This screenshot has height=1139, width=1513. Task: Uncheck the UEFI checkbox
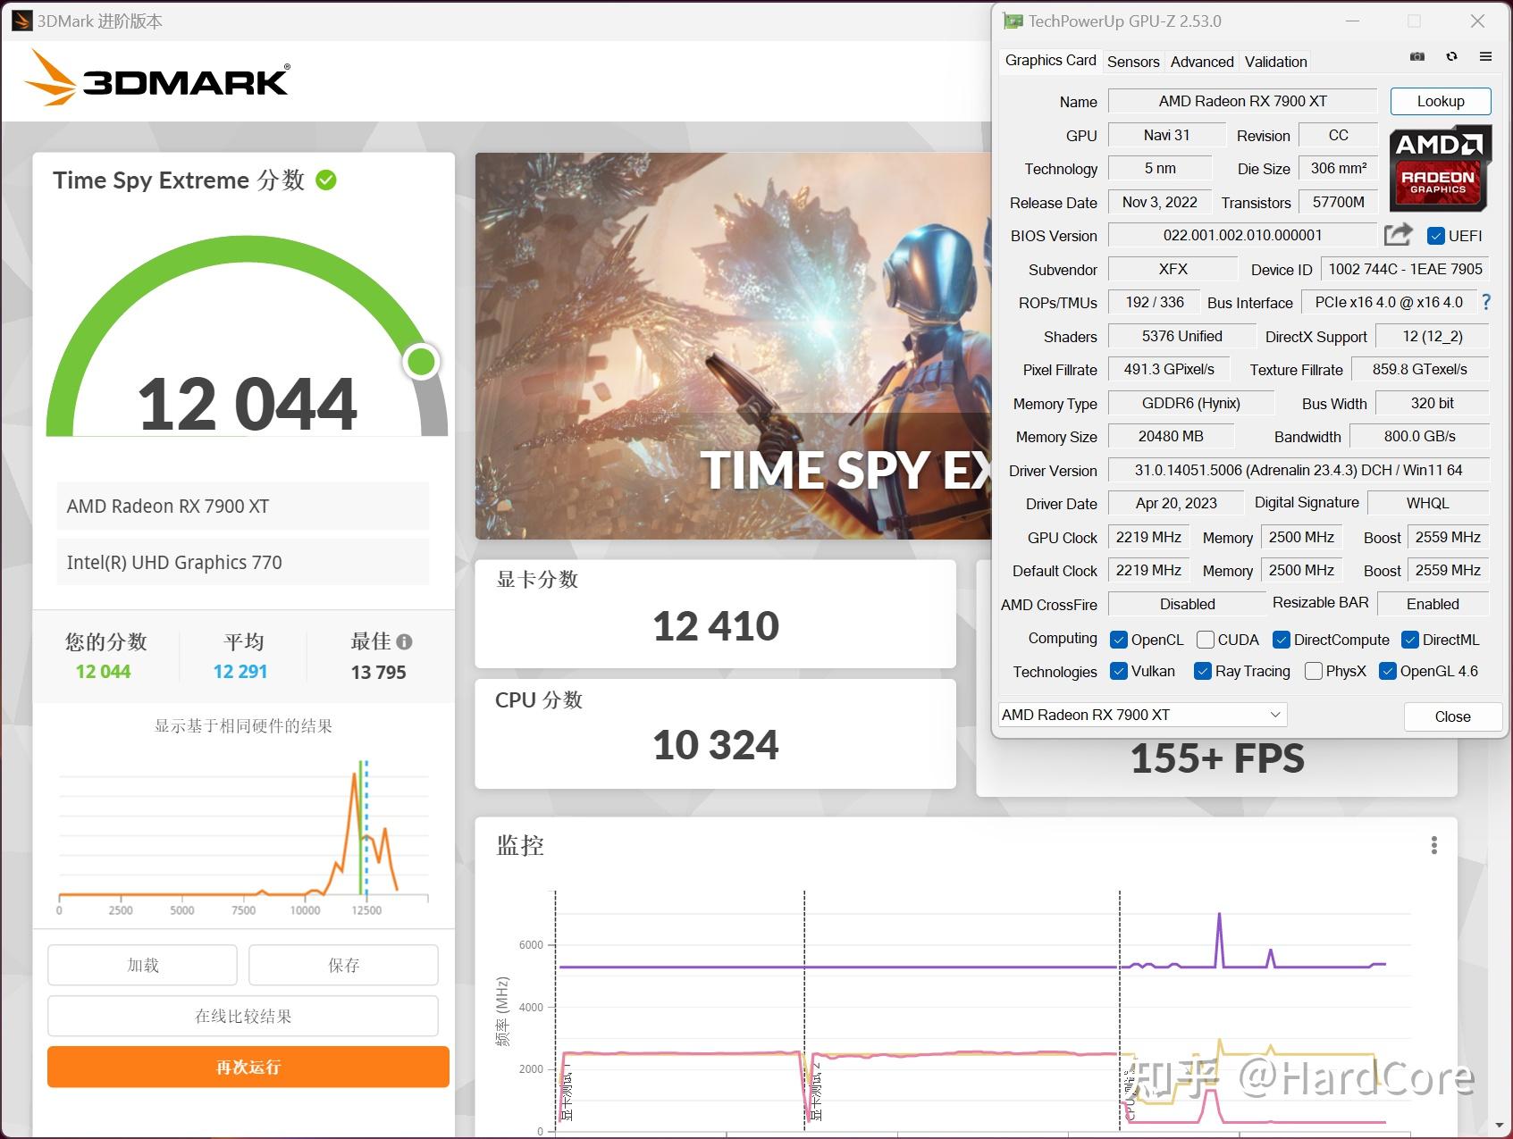(x=1436, y=235)
